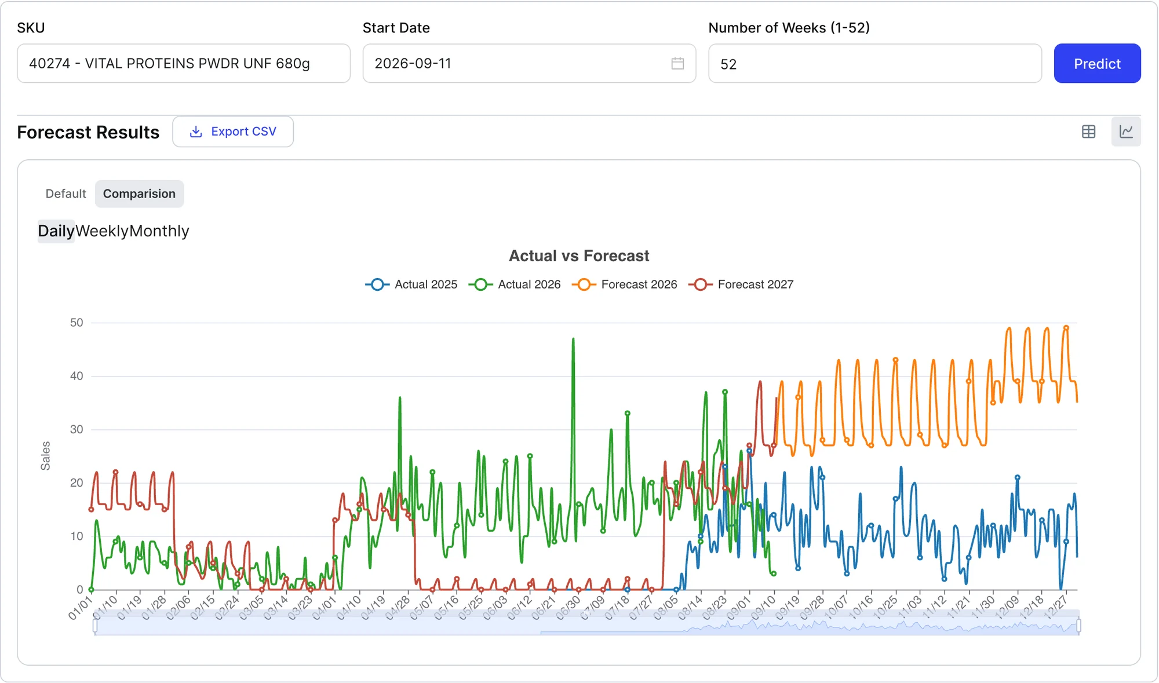Select the Default tab
Viewport: 1159px width, 683px height.
(65, 193)
